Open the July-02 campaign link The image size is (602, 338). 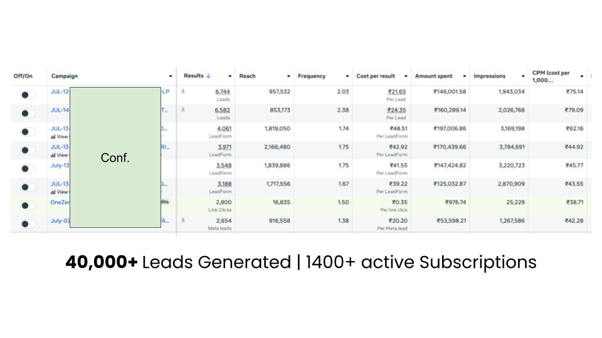click(x=60, y=220)
